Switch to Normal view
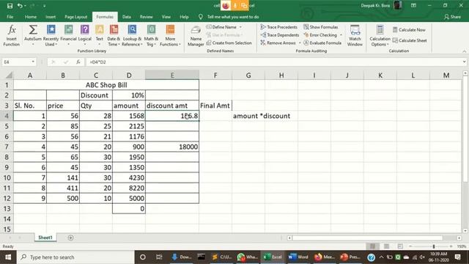469x264 pixels. 373,246
